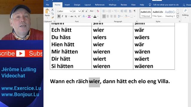Click the Paste clipboard icon
Viewport: 191px width, 107px height.
[x=47, y=11]
